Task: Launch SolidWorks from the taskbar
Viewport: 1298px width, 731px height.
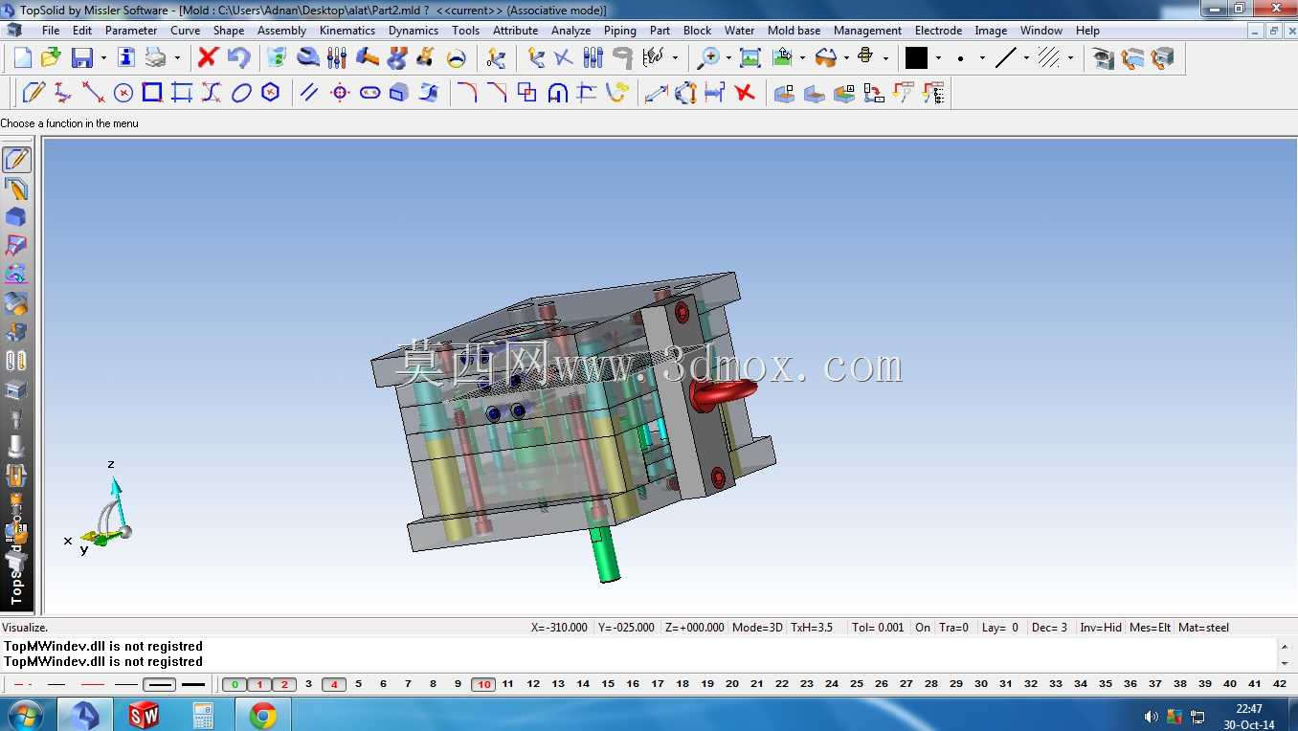Action: 144,715
